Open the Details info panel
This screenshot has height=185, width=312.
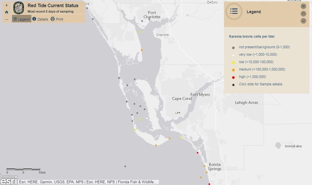pos(40,19)
